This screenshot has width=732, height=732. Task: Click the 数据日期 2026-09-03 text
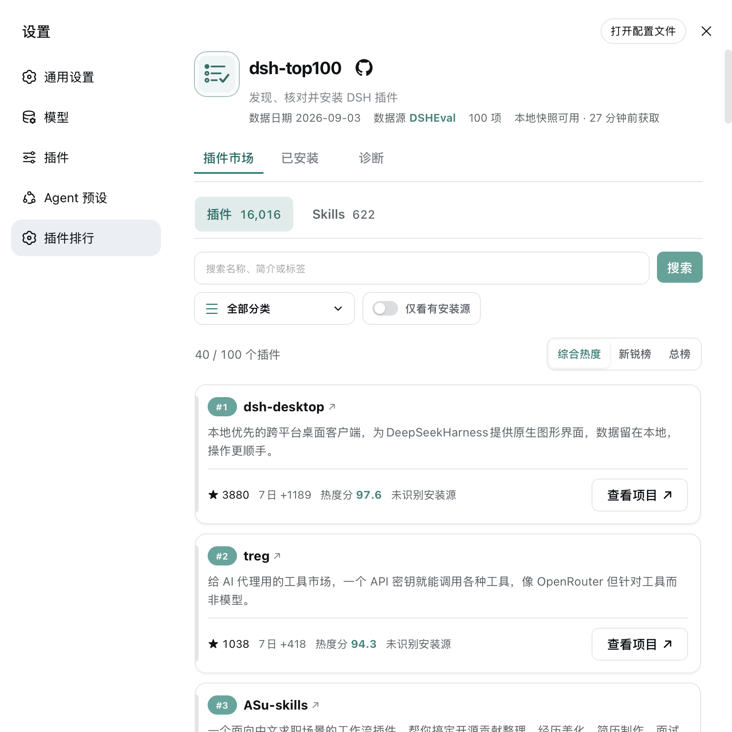[x=305, y=118]
